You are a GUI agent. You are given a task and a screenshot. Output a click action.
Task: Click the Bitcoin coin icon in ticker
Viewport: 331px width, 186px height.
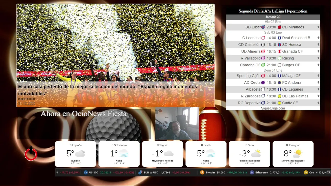click(x=202, y=172)
